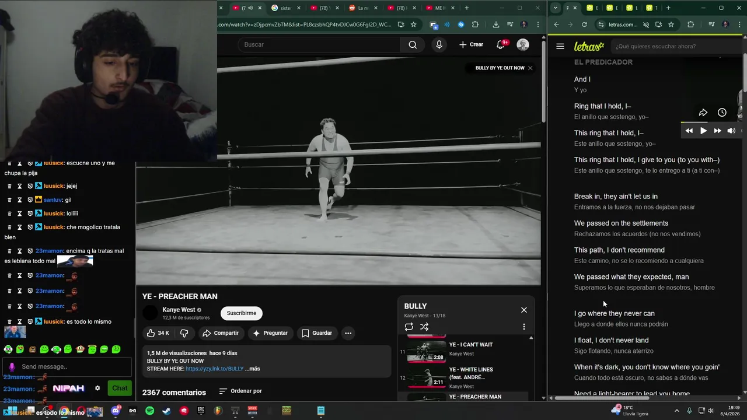Bookmark the YouTube page with the star
Image resolution: width=747 pixels, height=420 pixels.
(413, 24)
